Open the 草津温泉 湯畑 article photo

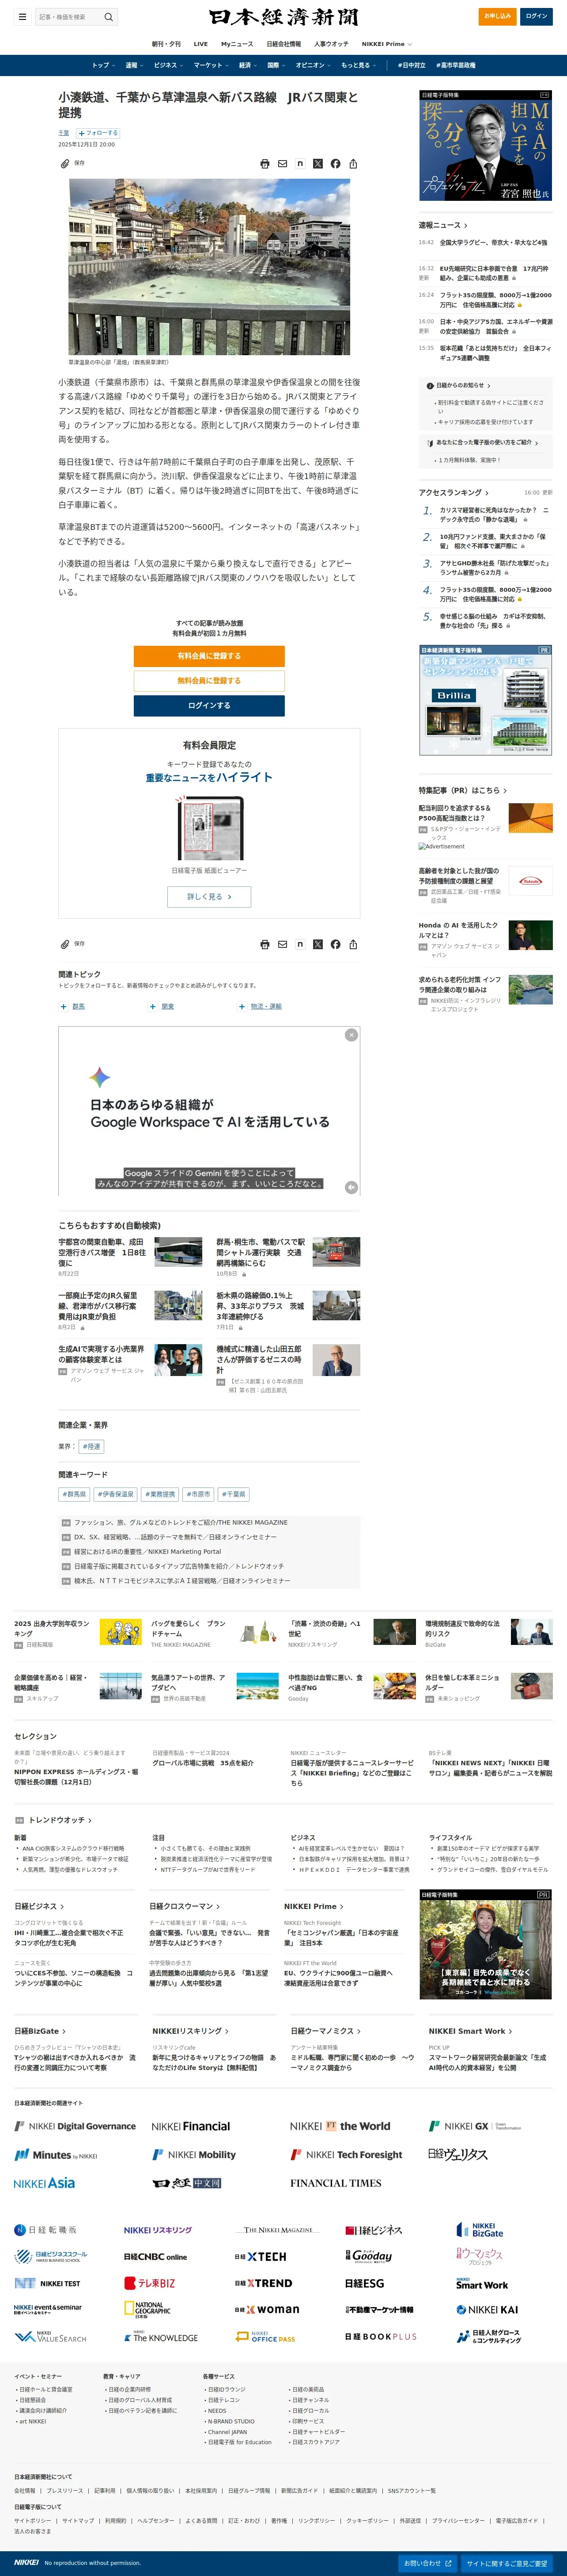tap(210, 267)
